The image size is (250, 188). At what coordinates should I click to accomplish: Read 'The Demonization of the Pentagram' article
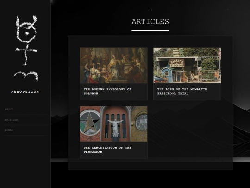(x=107, y=149)
